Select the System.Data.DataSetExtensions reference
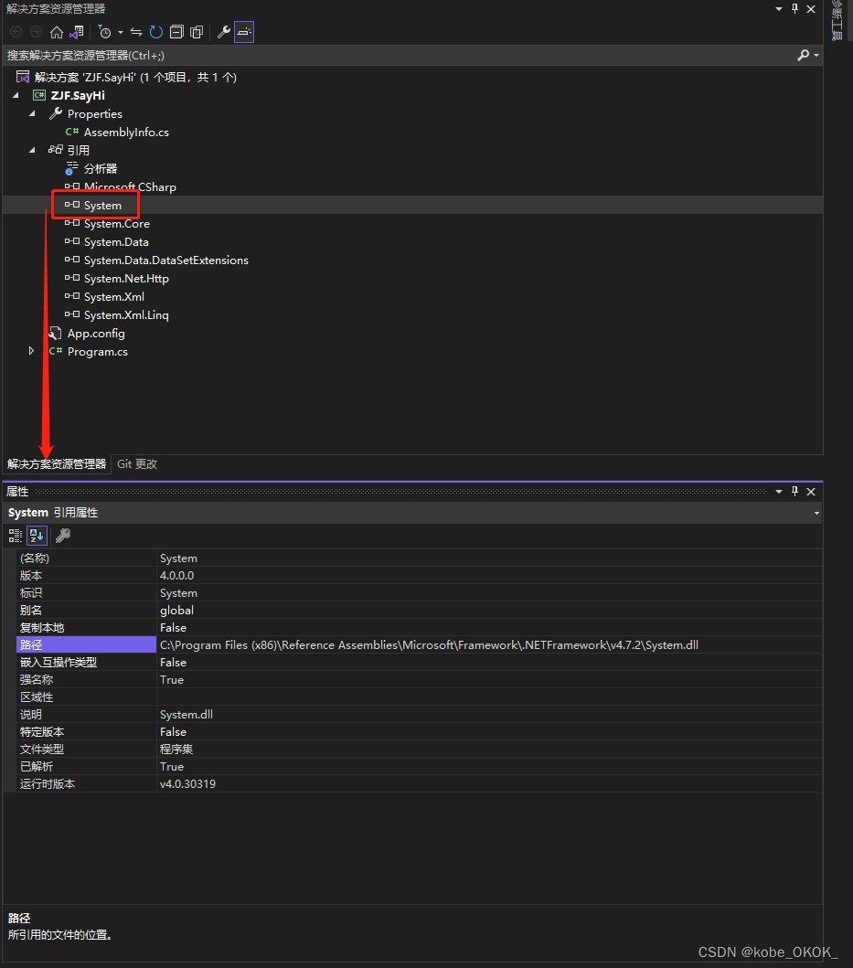Image resolution: width=853 pixels, height=968 pixels. pos(166,261)
